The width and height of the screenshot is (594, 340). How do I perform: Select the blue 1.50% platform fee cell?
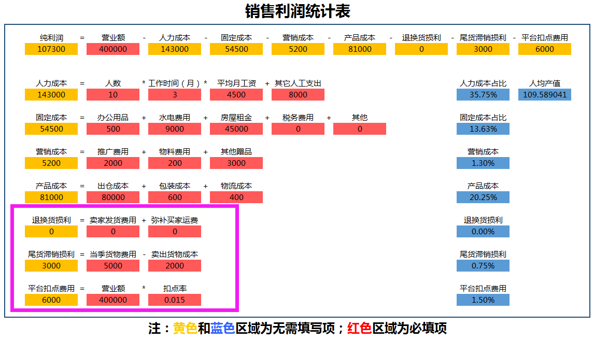[483, 300]
